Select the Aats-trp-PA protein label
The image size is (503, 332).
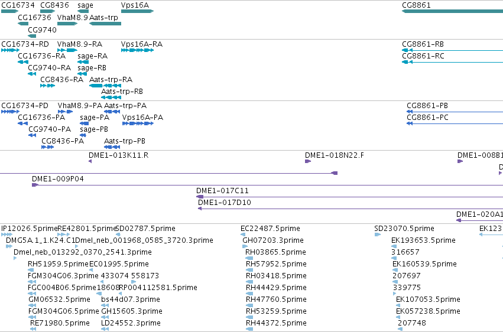click(x=125, y=106)
